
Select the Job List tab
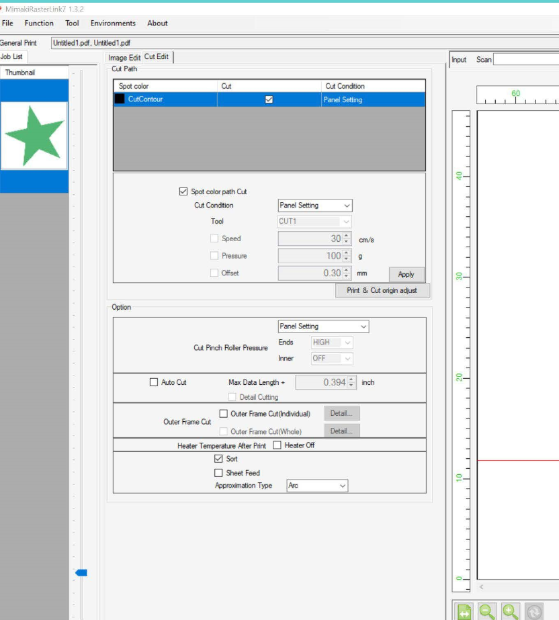pos(12,56)
